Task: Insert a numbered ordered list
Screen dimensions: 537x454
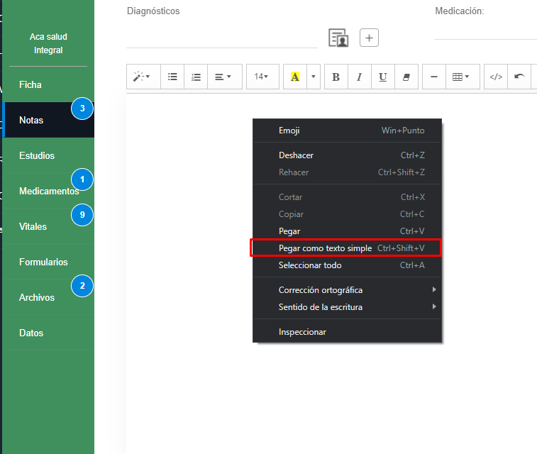Action: pos(196,77)
